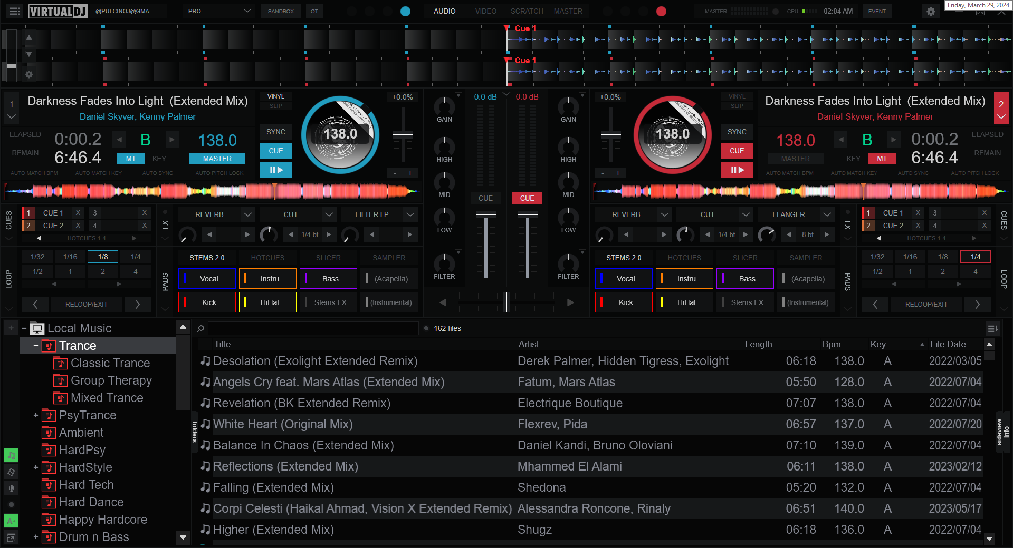This screenshot has height=548, width=1013.
Task: Add a new folder with plus icon
Action: tap(11, 328)
